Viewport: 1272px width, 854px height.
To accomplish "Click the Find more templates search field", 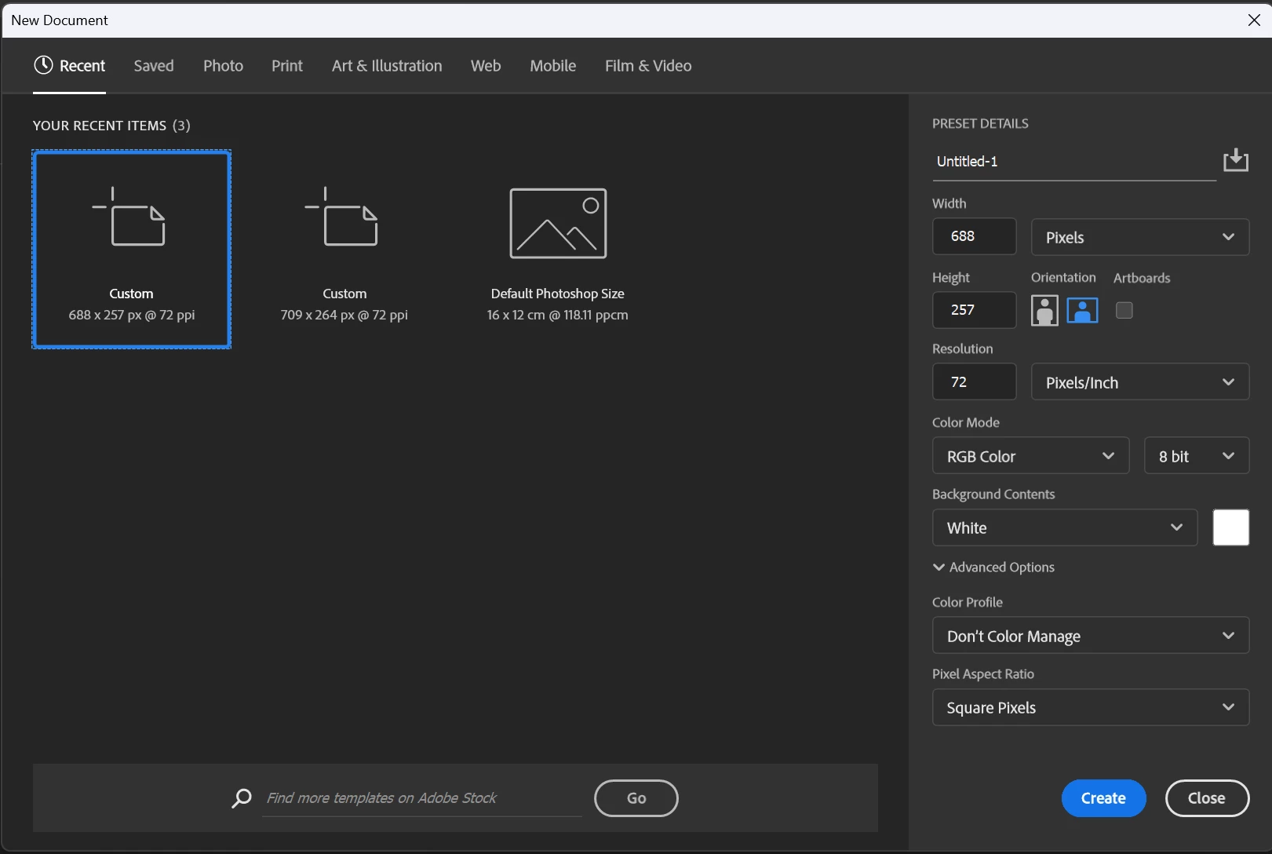I will click(x=421, y=798).
